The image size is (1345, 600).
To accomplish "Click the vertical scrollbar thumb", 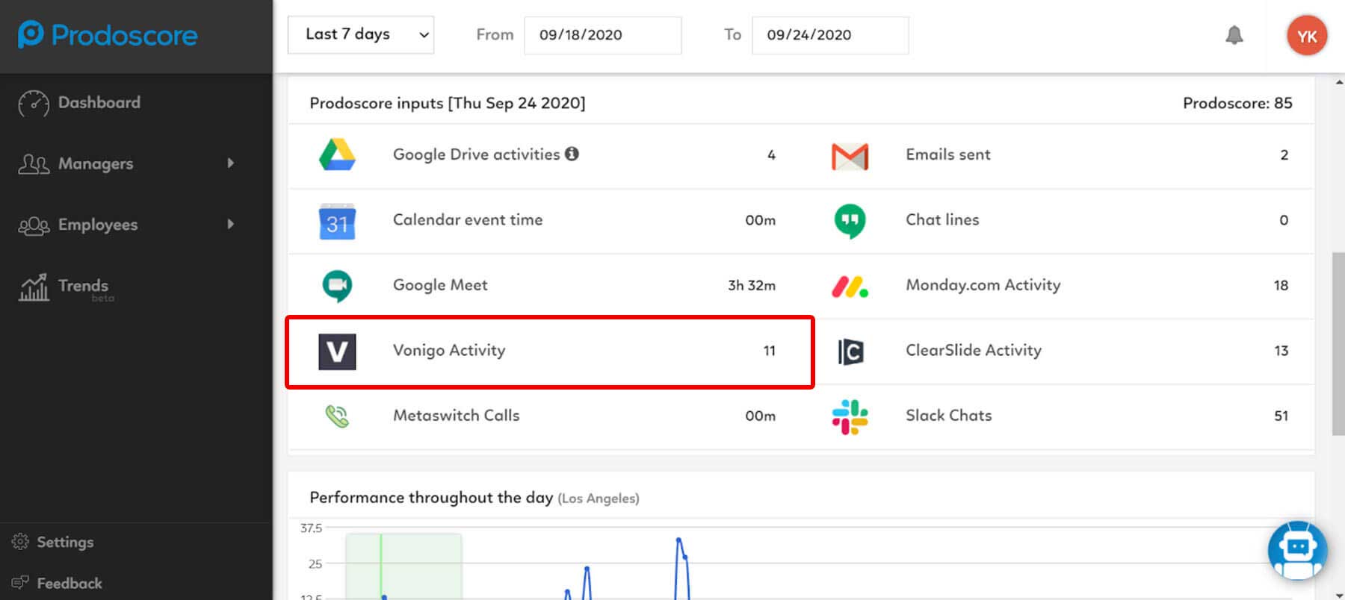I will (x=1338, y=343).
